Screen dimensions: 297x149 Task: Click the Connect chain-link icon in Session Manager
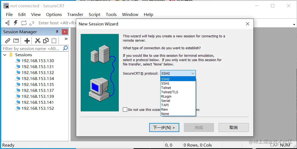(x=7, y=41)
